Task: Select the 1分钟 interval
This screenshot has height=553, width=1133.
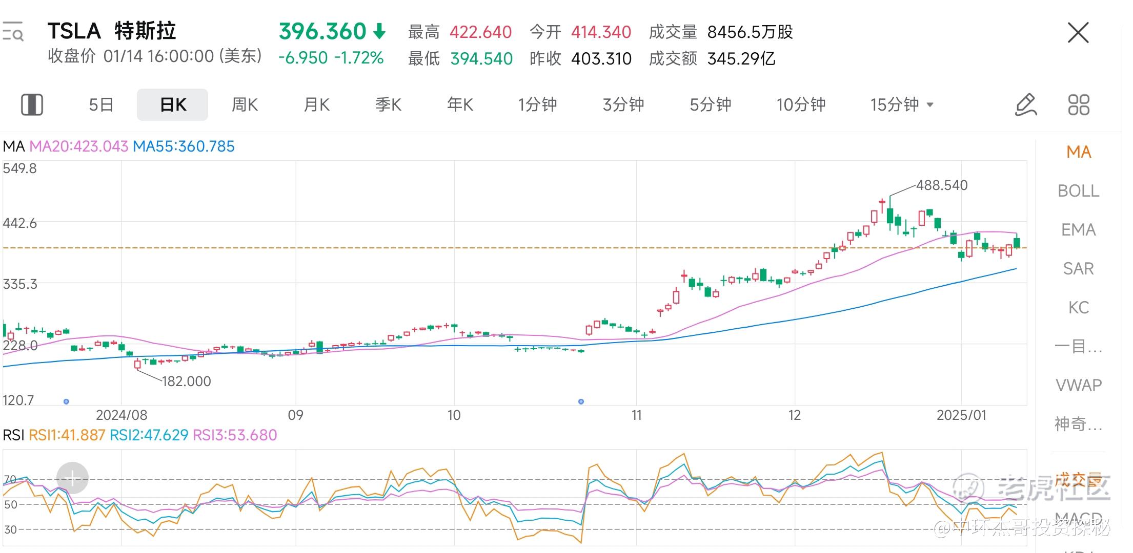Action: [x=537, y=104]
